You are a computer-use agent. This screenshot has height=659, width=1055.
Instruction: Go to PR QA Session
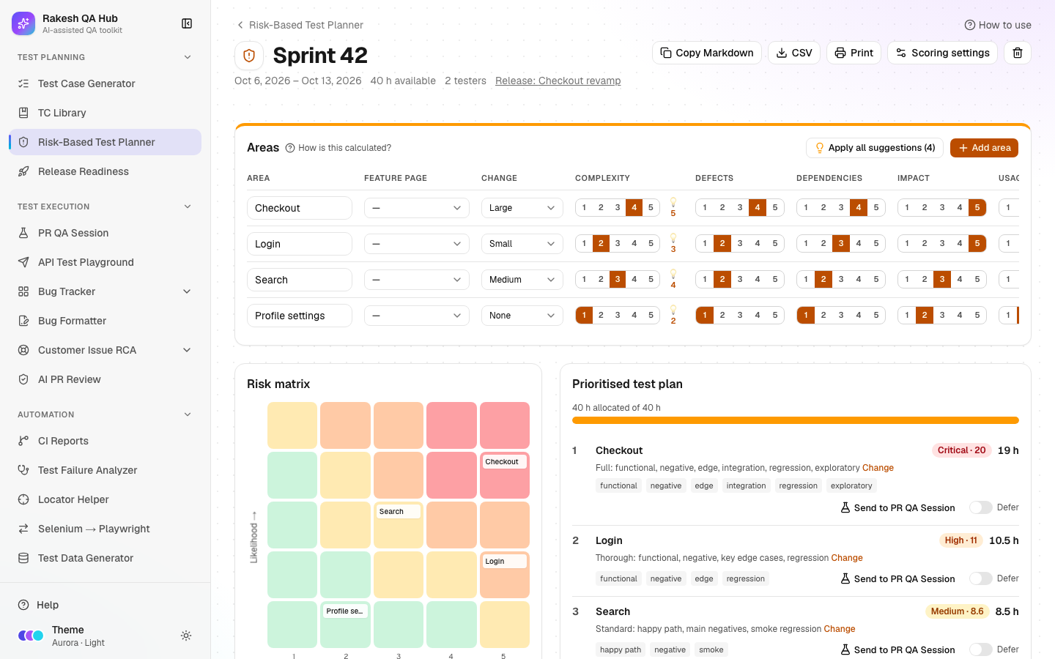point(105,233)
